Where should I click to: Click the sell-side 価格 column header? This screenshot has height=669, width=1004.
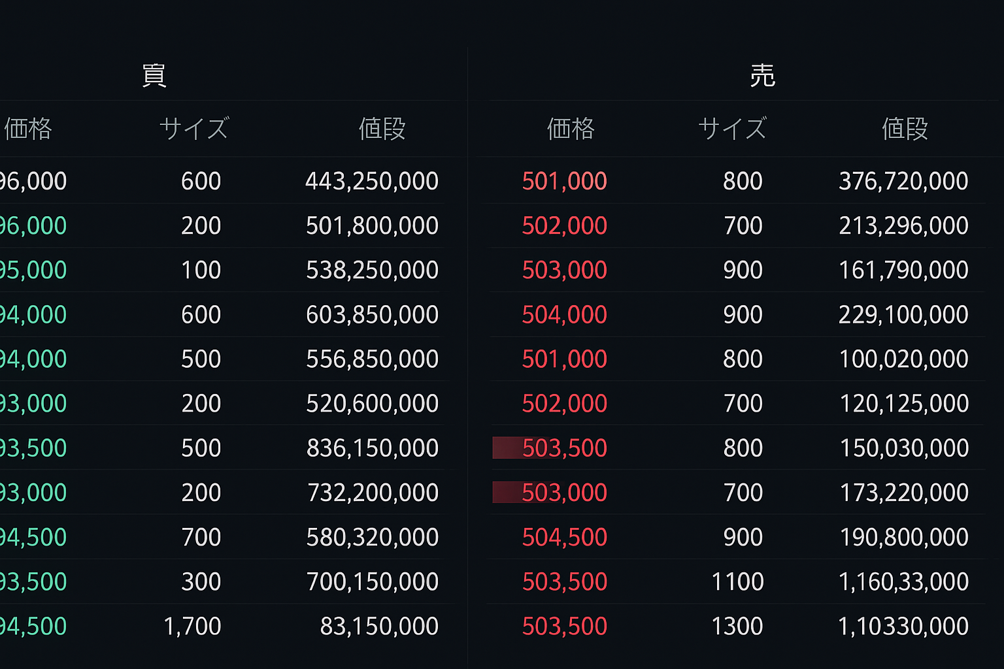[571, 129]
